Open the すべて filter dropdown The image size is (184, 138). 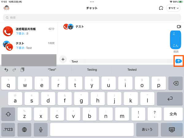click(173, 8)
